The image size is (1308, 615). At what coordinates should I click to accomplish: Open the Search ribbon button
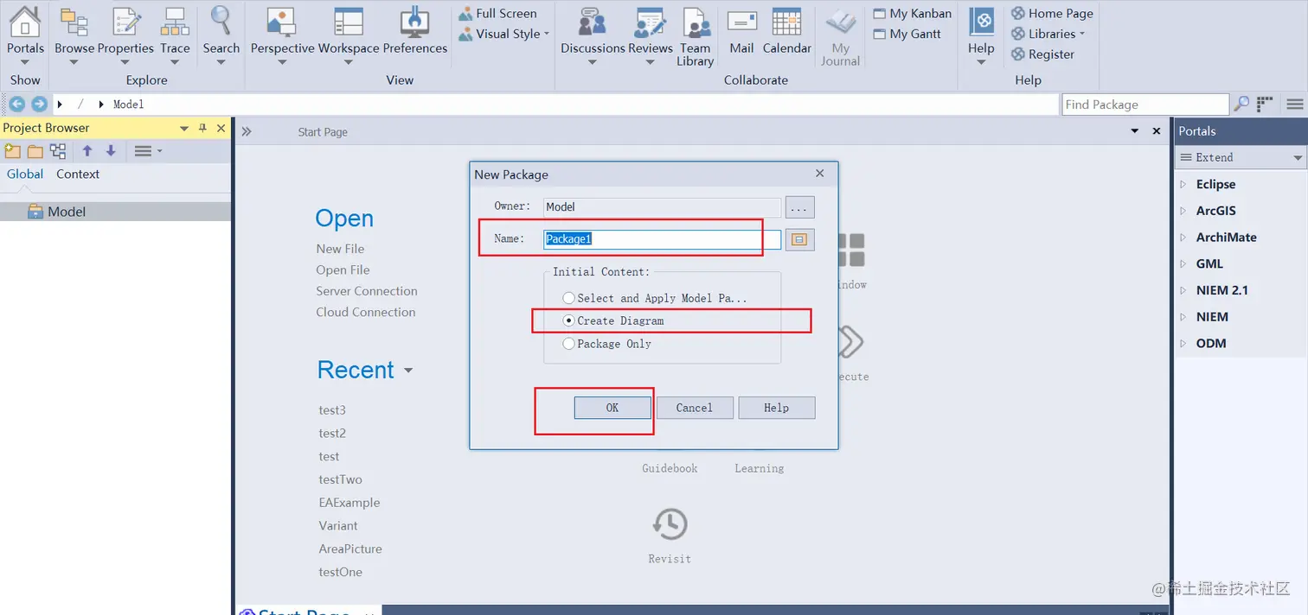pos(221,35)
